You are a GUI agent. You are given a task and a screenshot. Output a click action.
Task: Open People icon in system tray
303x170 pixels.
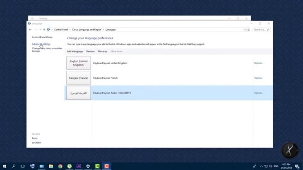click(x=255, y=166)
